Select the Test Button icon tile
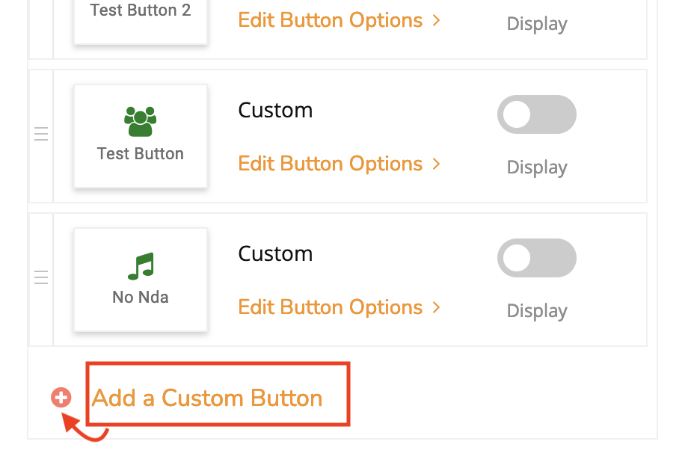The height and width of the screenshot is (474, 691). click(x=140, y=135)
